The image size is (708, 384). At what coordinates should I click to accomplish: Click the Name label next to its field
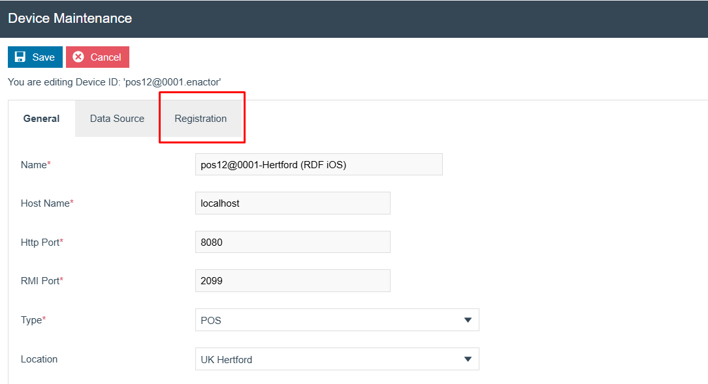33,164
